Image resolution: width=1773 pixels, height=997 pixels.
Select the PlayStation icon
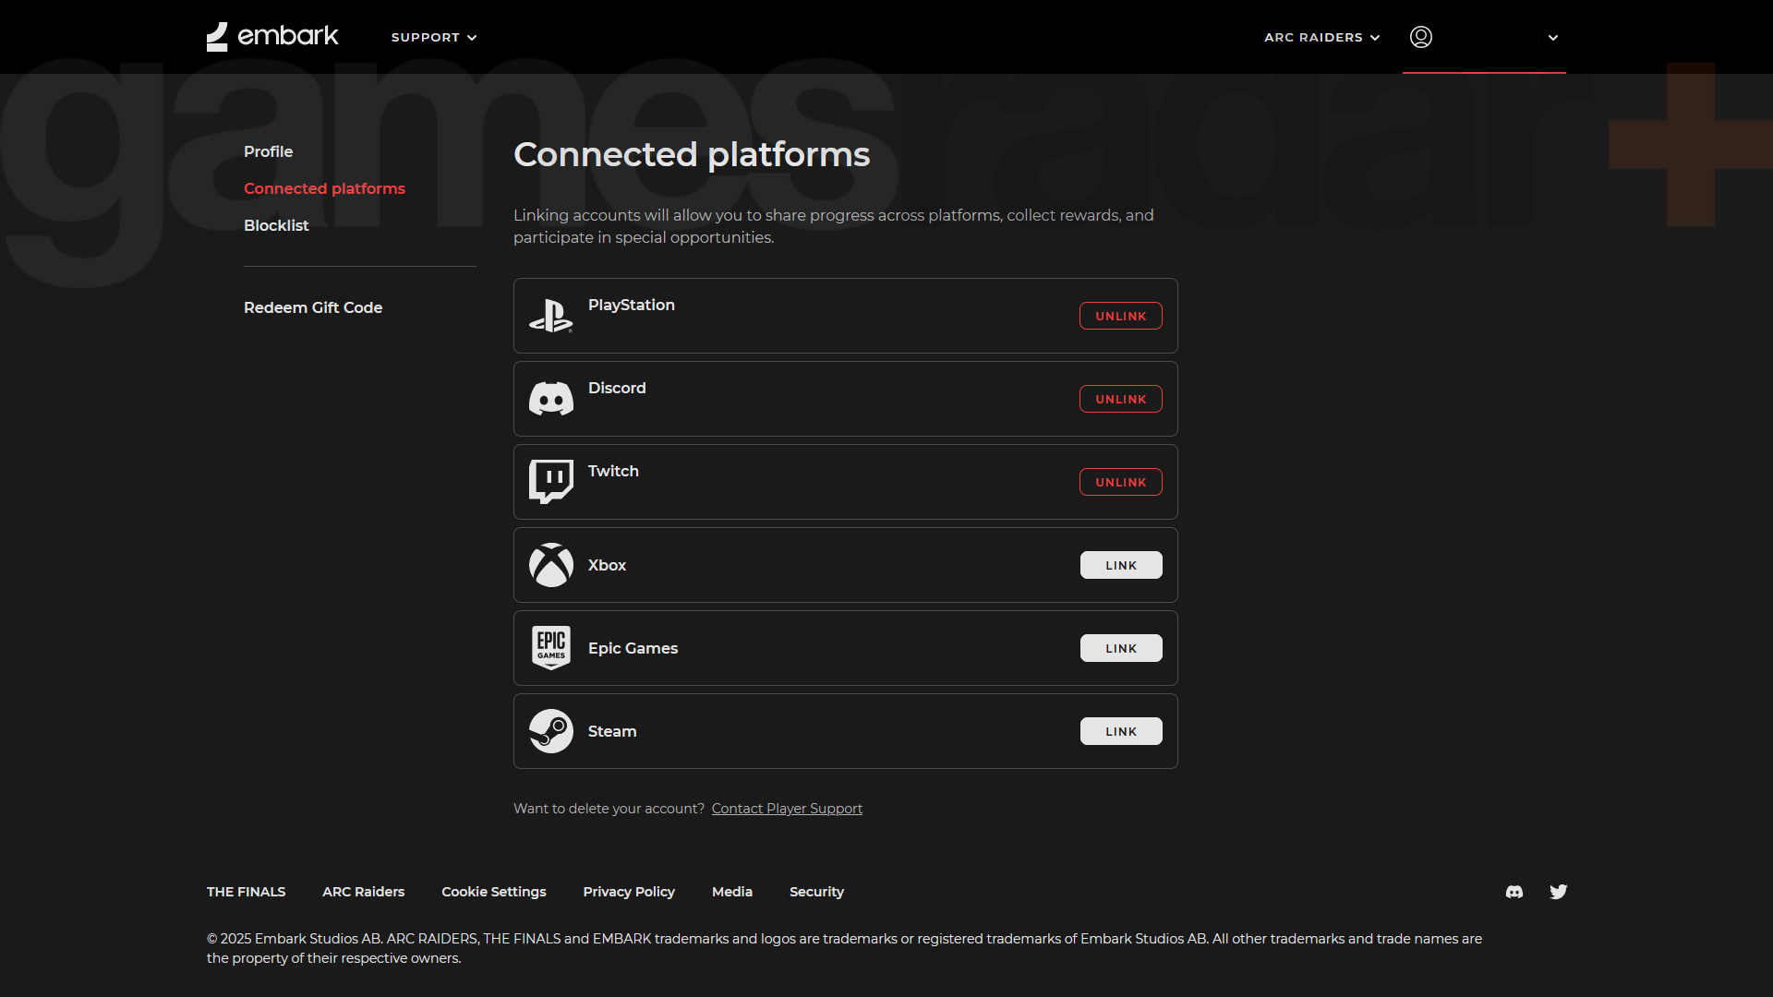click(551, 315)
